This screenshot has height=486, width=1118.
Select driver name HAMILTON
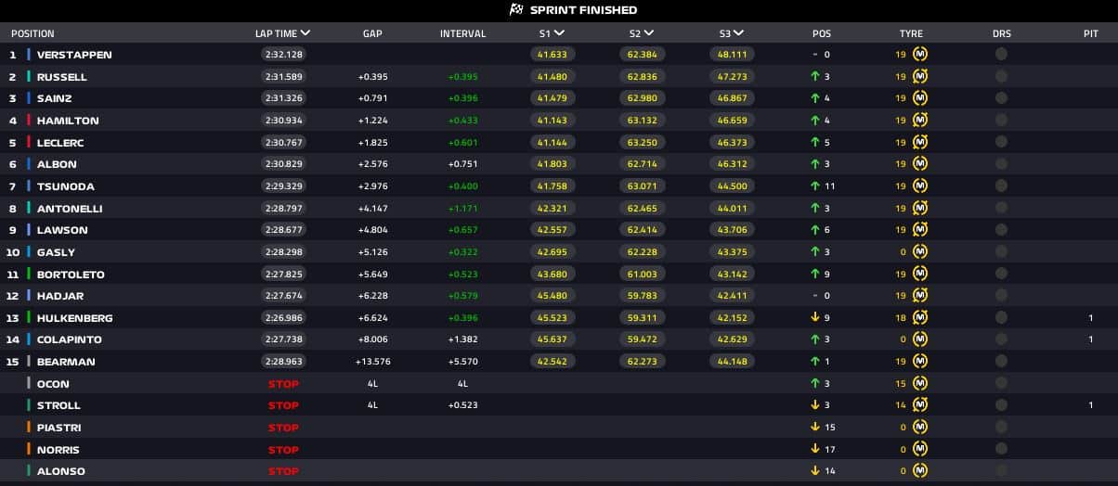(68, 121)
